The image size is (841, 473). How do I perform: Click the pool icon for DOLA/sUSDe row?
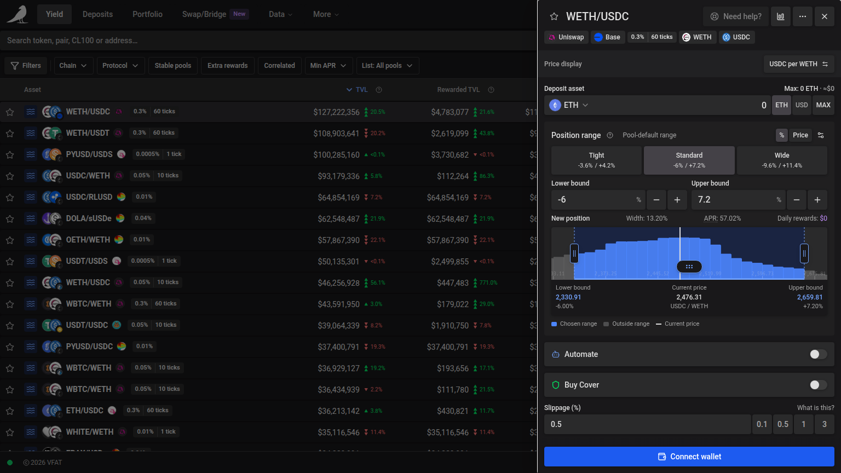(x=31, y=218)
